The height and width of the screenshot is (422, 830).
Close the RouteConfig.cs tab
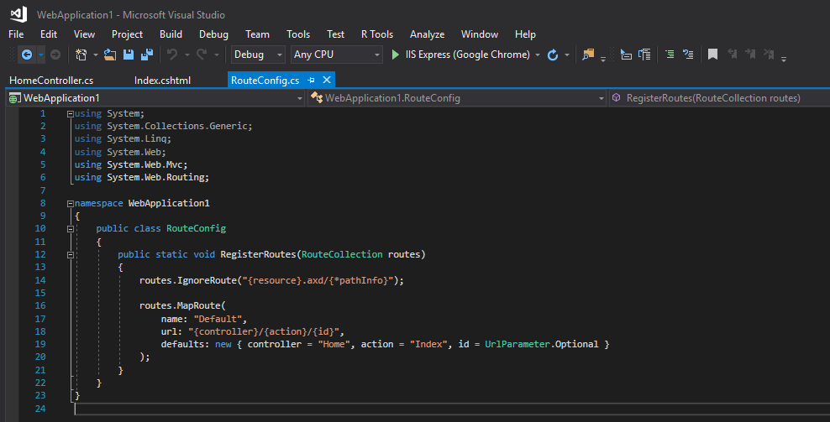pyautogui.click(x=327, y=81)
